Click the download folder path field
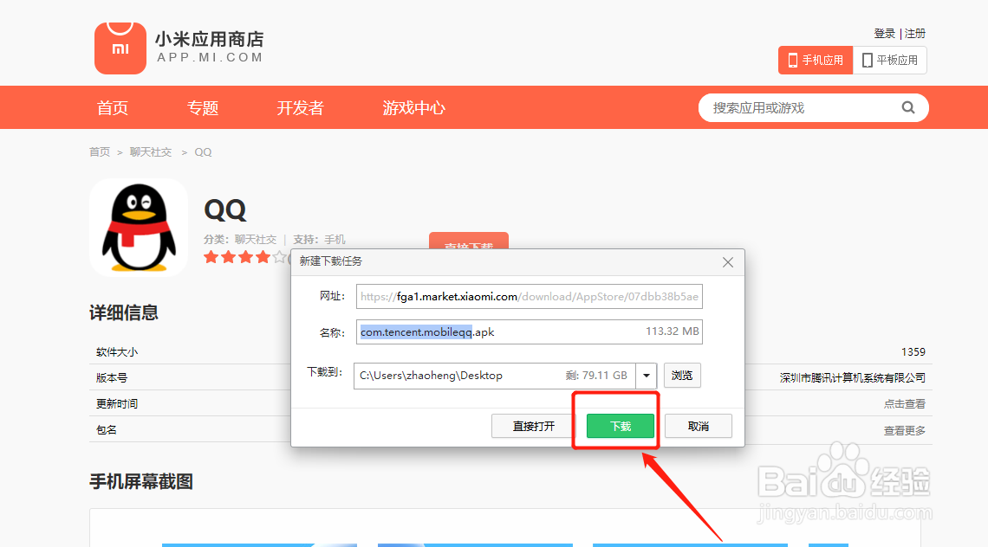 pyautogui.click(x=495, y=376)
